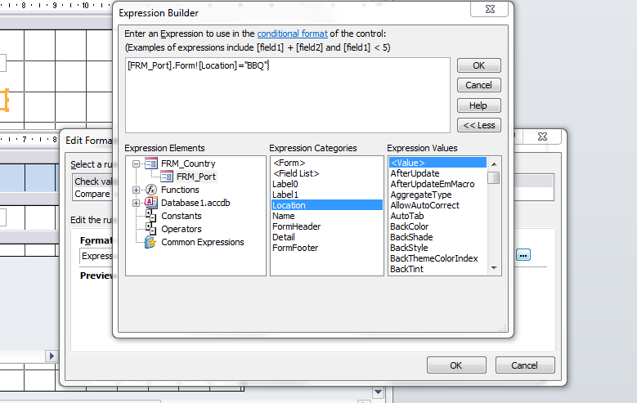Click Cancel in Expression Builder
This screenshot has height=403, width=637.
(479, 85)
